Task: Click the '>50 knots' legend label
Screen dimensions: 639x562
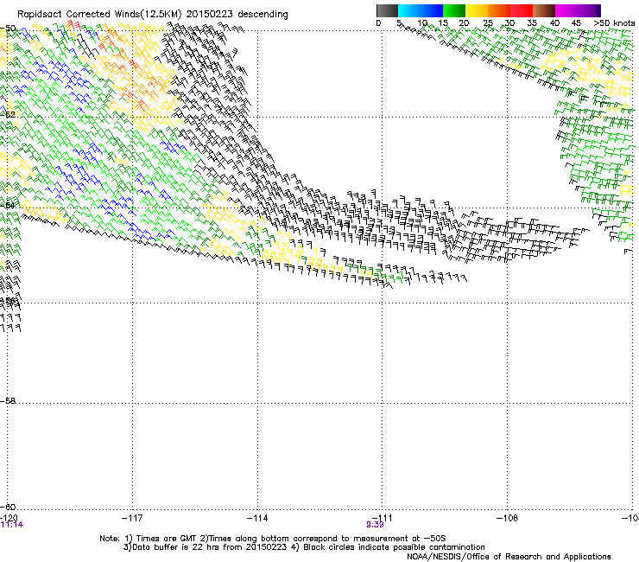Action: [x=614, y=23]
